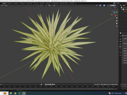Jump to the timeline end frame

[54, 84]
